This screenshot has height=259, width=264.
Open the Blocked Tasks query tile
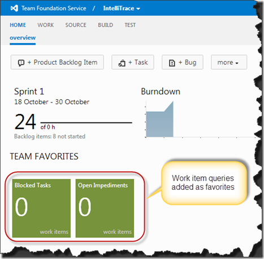pyautogui.click(x=41, y=208)
